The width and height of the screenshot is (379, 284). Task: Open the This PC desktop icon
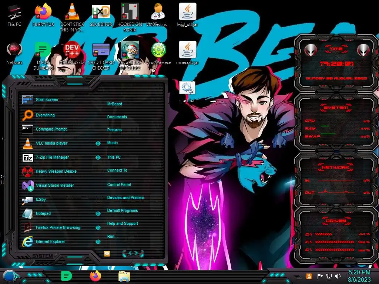click(x=14, y=15)
